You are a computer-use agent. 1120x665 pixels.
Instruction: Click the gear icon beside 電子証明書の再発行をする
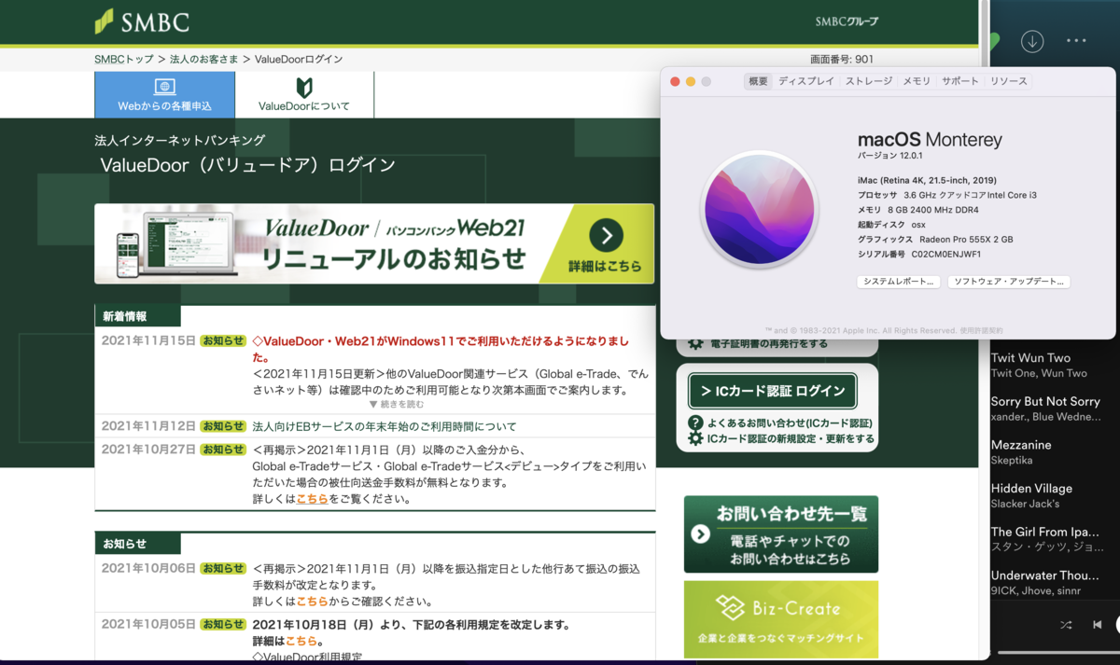(x=695, y=343)
